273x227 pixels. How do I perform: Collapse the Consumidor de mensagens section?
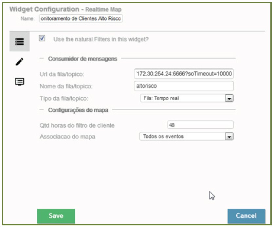tap(42, 59)
